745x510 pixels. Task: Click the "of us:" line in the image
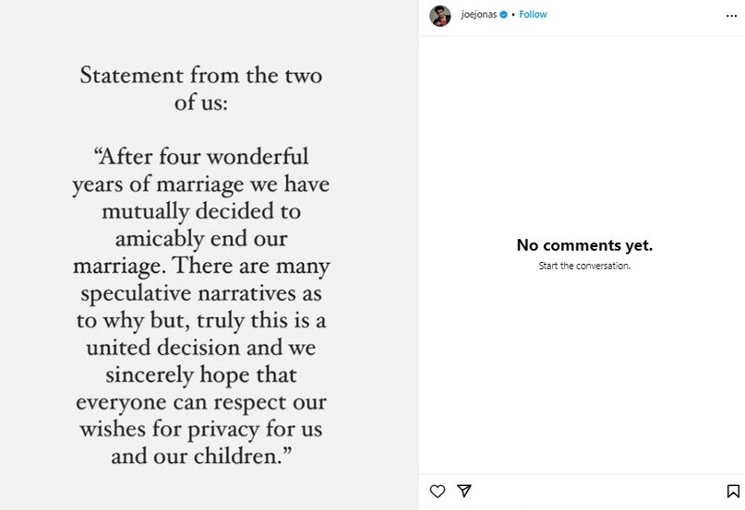point(200,101)
